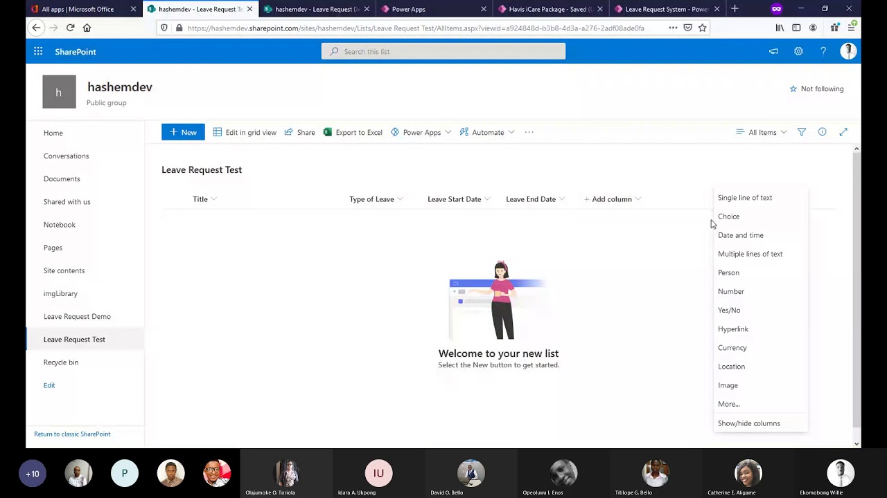Close the Power Apps browser tab
Screen dimensions: 887x498
click(x=484, y=9)
